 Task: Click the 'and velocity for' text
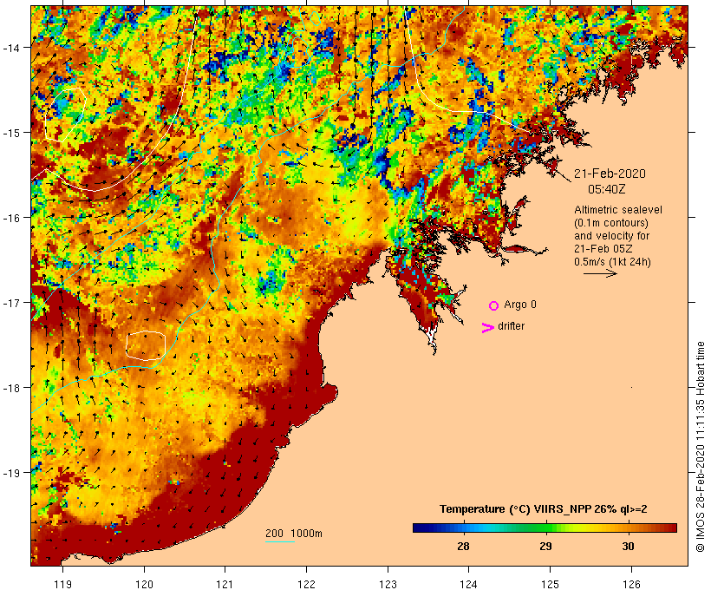point(611,236)
